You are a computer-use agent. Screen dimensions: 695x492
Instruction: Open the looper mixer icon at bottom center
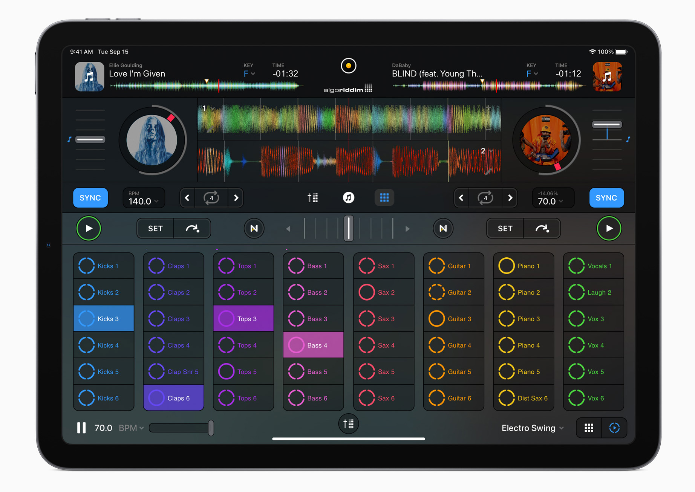point(348,424)
